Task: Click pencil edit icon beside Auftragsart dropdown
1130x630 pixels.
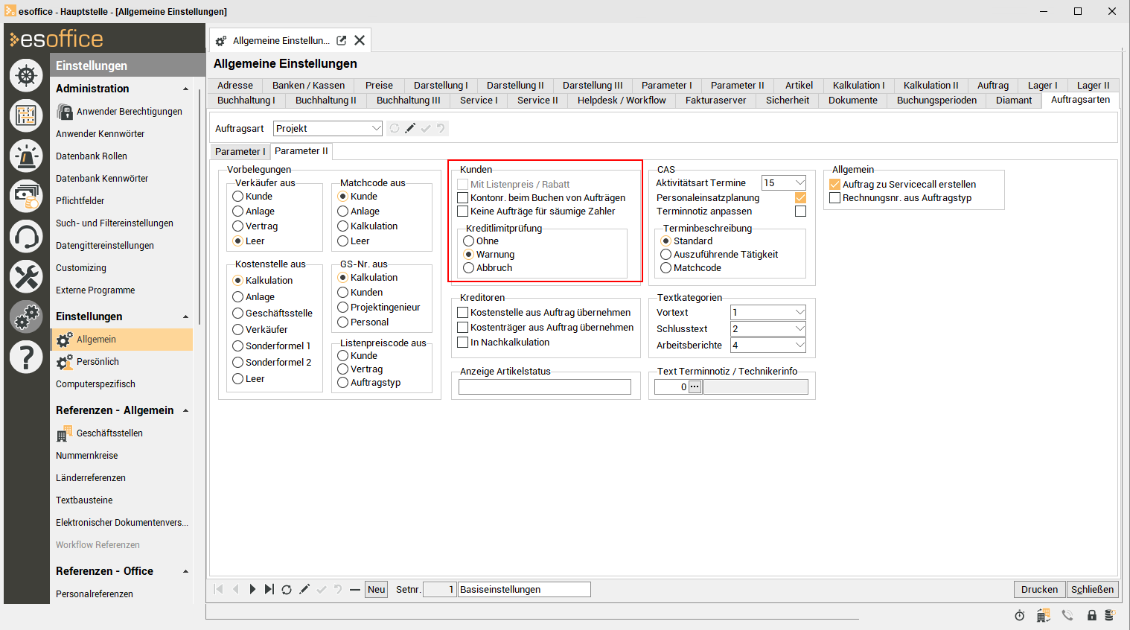Action: pos(410,129)
